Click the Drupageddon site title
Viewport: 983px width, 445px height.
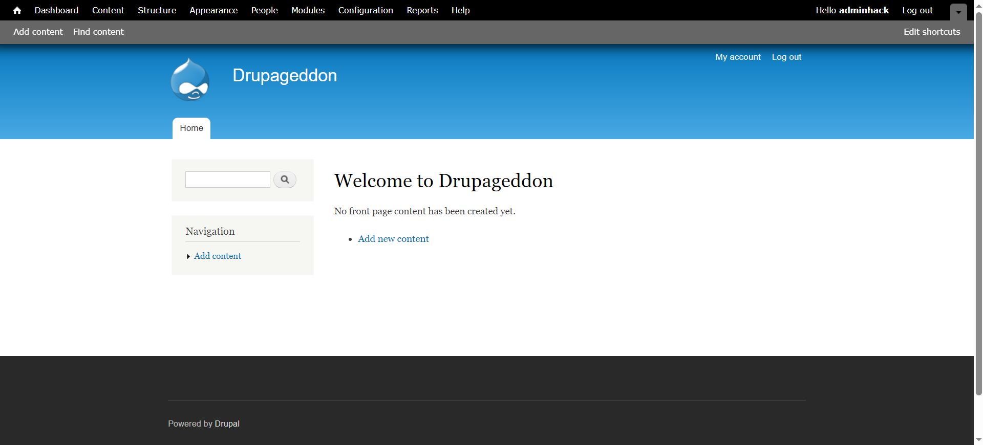click(285, 76)
